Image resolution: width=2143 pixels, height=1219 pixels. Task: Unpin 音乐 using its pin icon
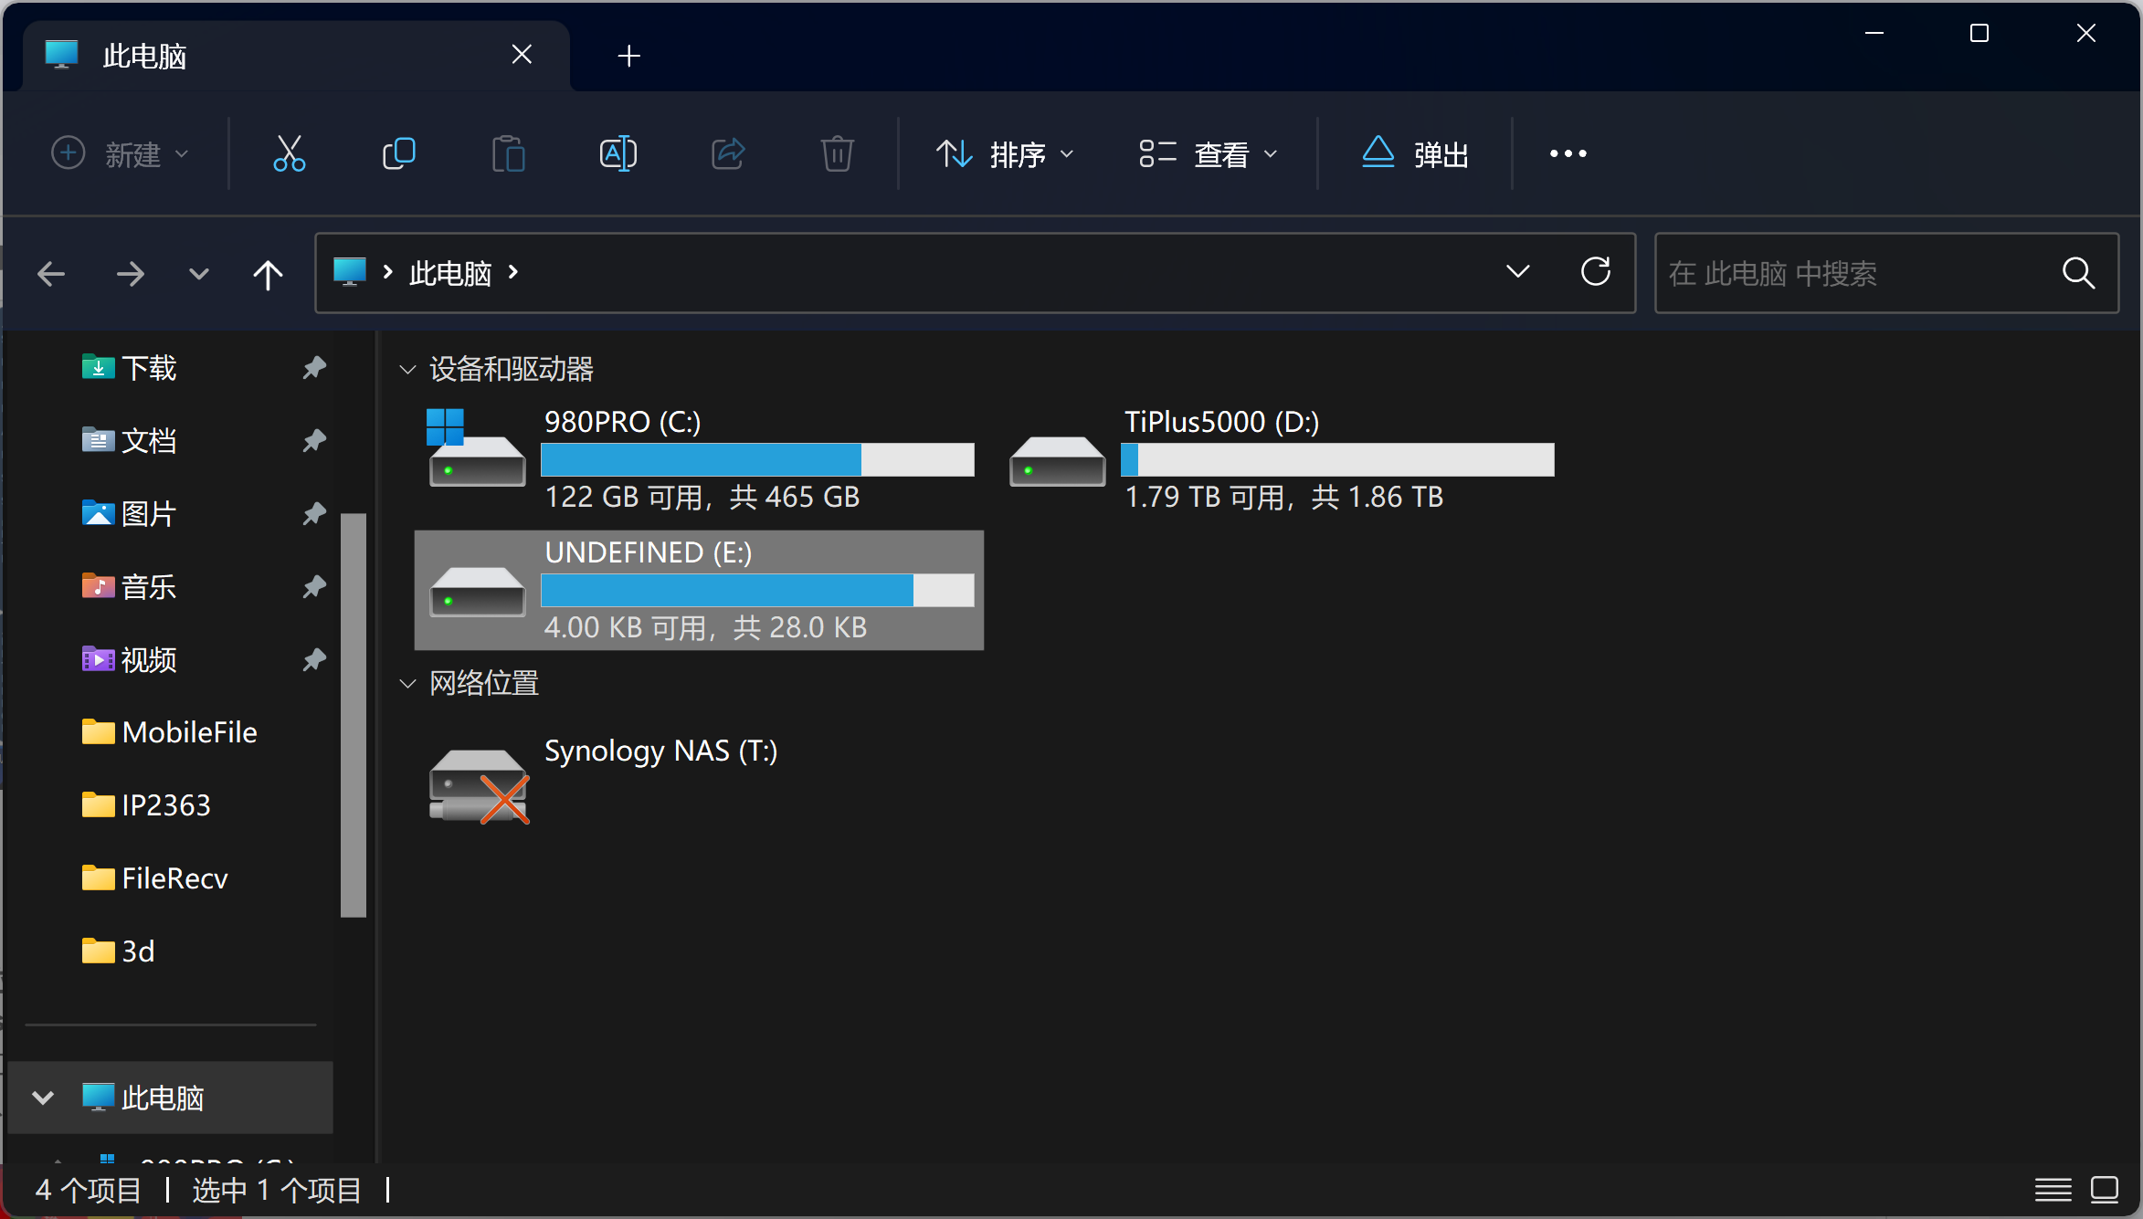pos(314,586)
